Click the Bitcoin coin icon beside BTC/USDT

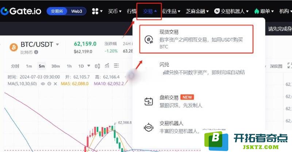(14, 47)
